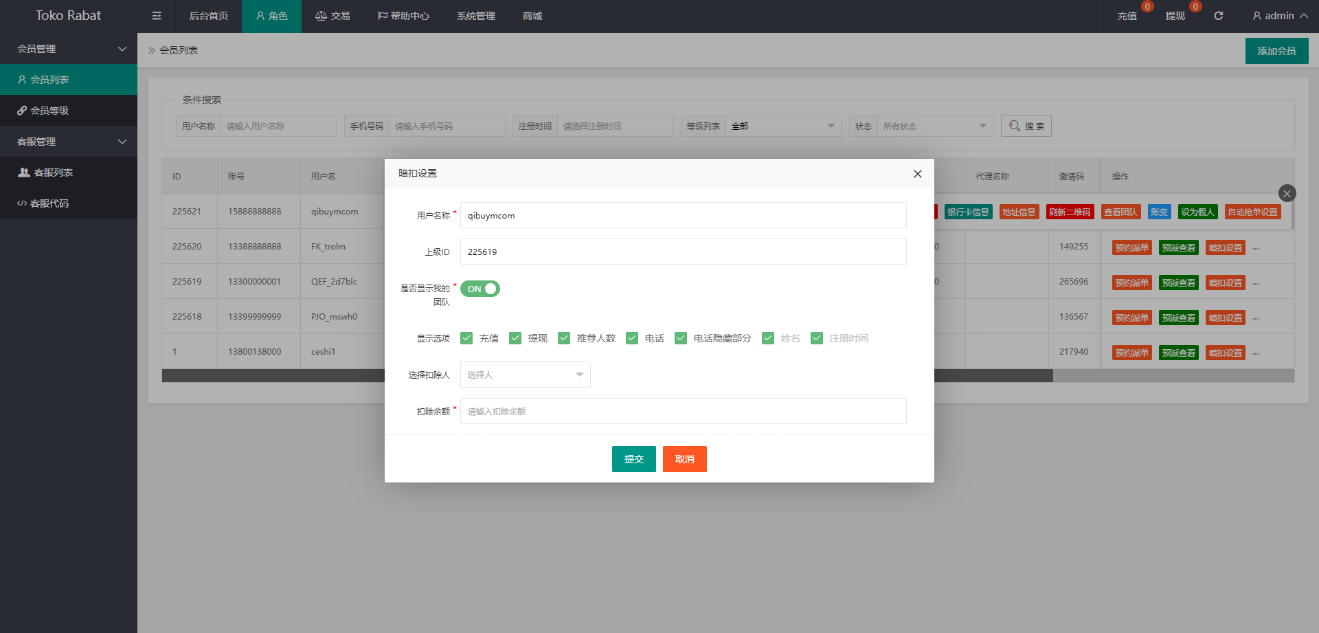The width and height of the screenshot is (1319, 633).
Task: Switch to the 交易 top menu
Action: click(332, 16)
